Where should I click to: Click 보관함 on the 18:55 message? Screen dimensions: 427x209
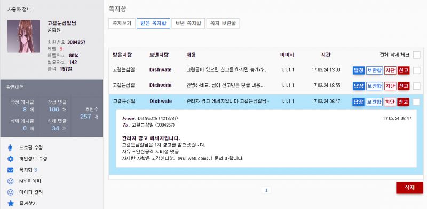374,86
